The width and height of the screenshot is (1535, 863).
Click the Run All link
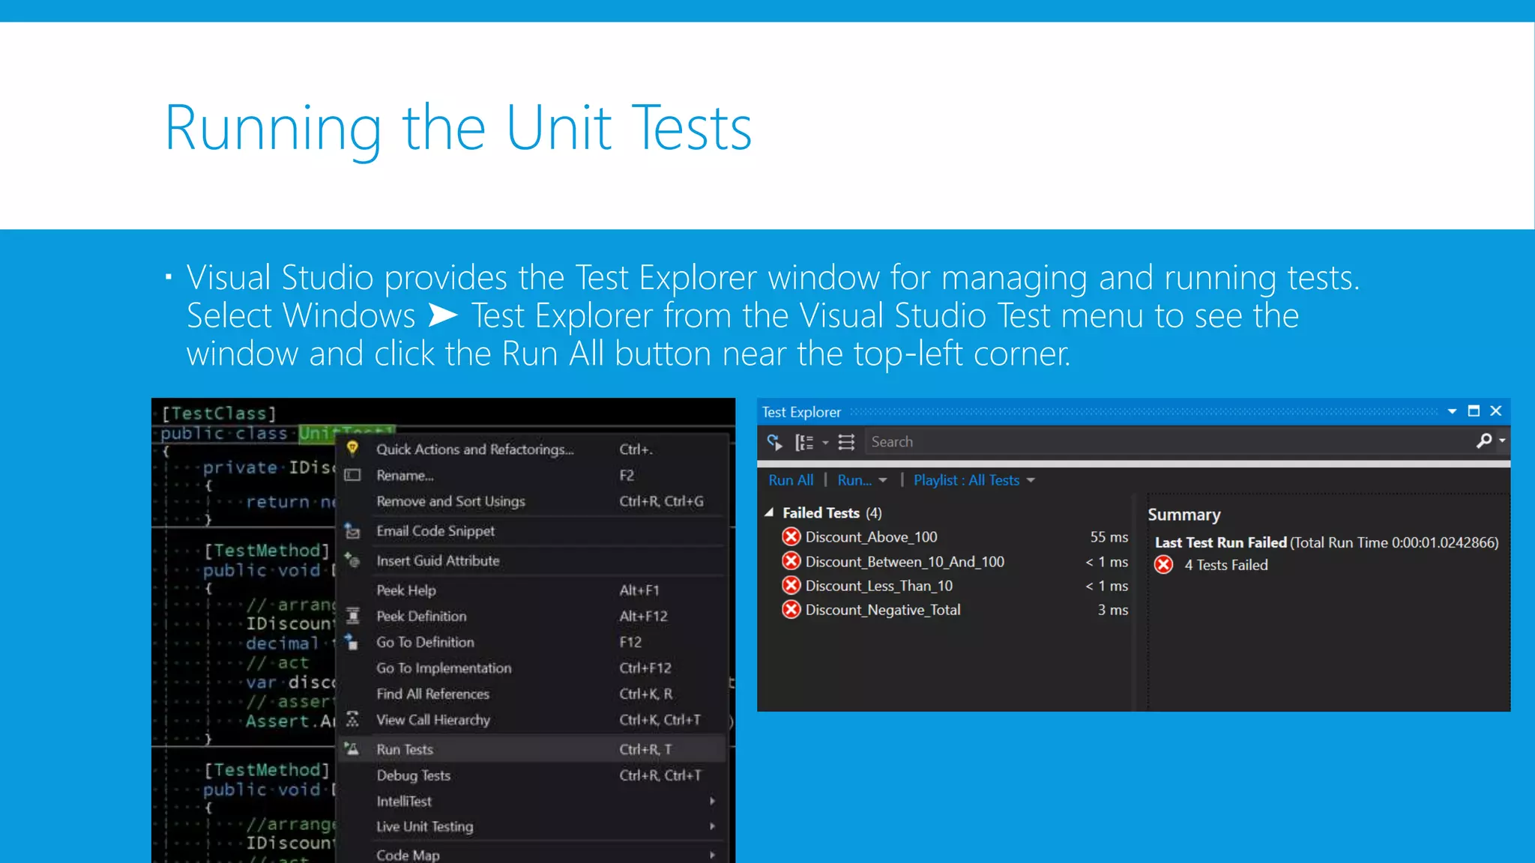[791, 480]
